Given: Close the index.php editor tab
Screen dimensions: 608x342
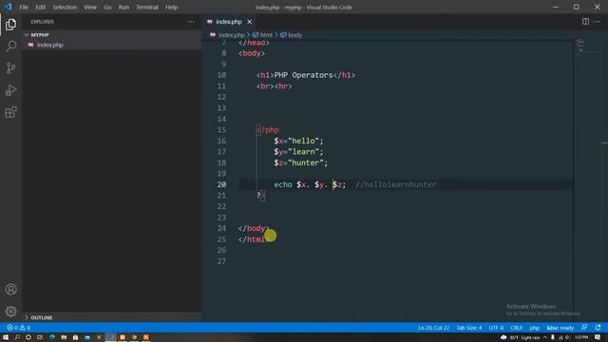Looking at the screenshot, I should [249, 22].
